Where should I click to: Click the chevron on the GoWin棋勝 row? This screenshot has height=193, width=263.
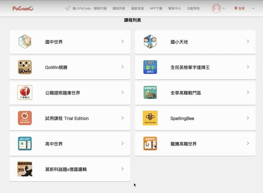[123, 67]
